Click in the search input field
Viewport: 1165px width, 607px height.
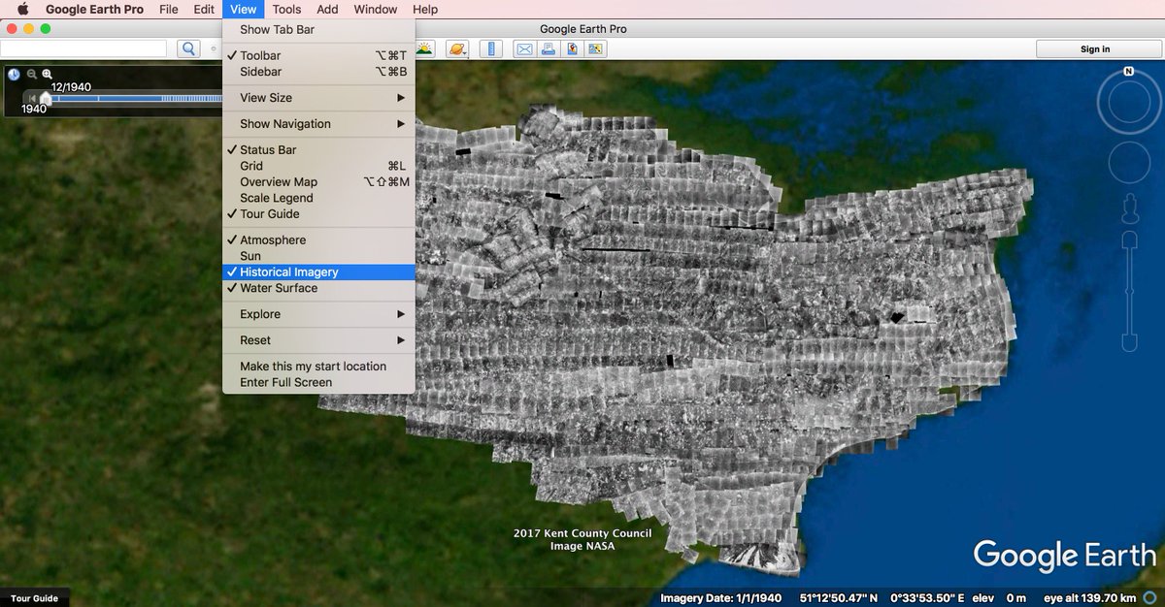pyautogui.click(x=83, y=48)
